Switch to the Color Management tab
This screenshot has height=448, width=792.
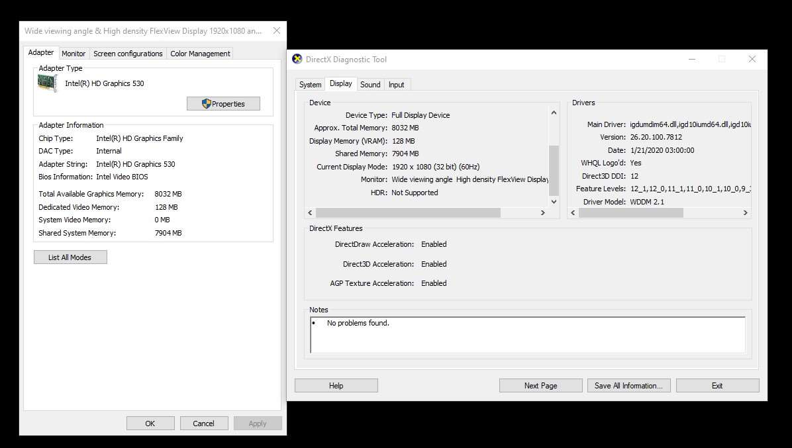pyautogui.click(x=200, y=54)
